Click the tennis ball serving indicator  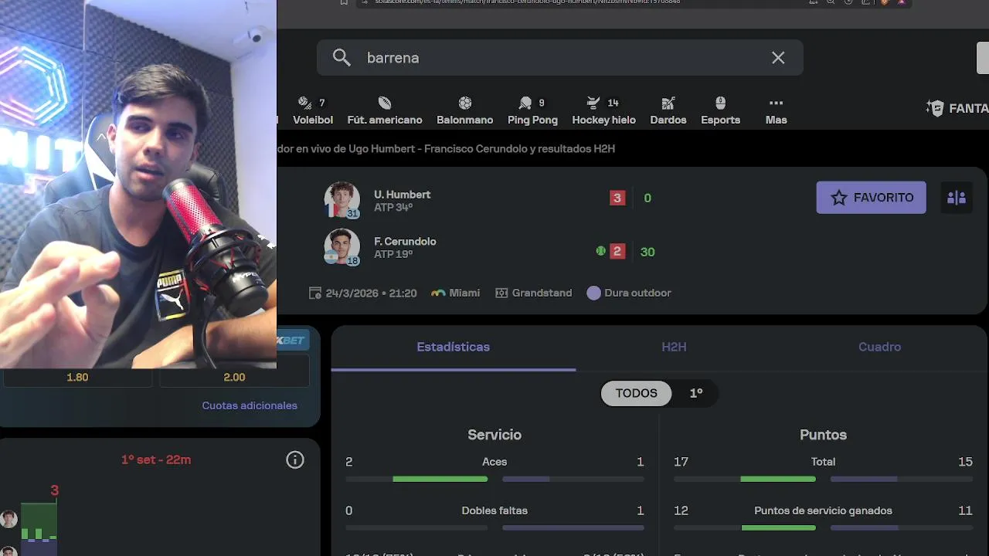point(600,251)
